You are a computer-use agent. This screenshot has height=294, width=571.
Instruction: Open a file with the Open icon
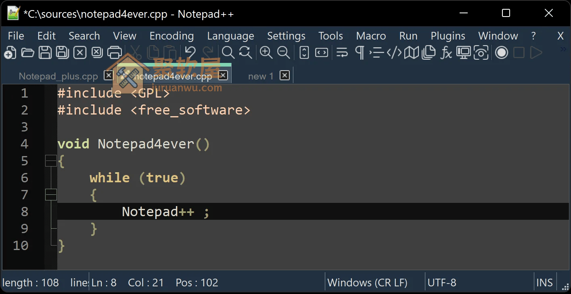click(x=27, y=52)
